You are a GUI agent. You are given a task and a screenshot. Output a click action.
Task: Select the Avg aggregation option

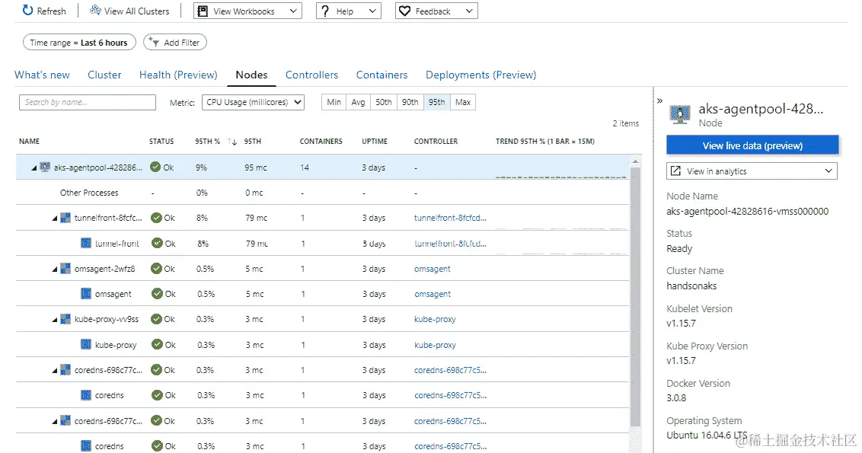[358, 102]
